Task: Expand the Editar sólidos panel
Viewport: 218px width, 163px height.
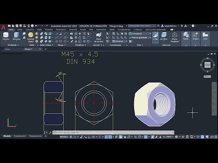Action: point(46,45)
